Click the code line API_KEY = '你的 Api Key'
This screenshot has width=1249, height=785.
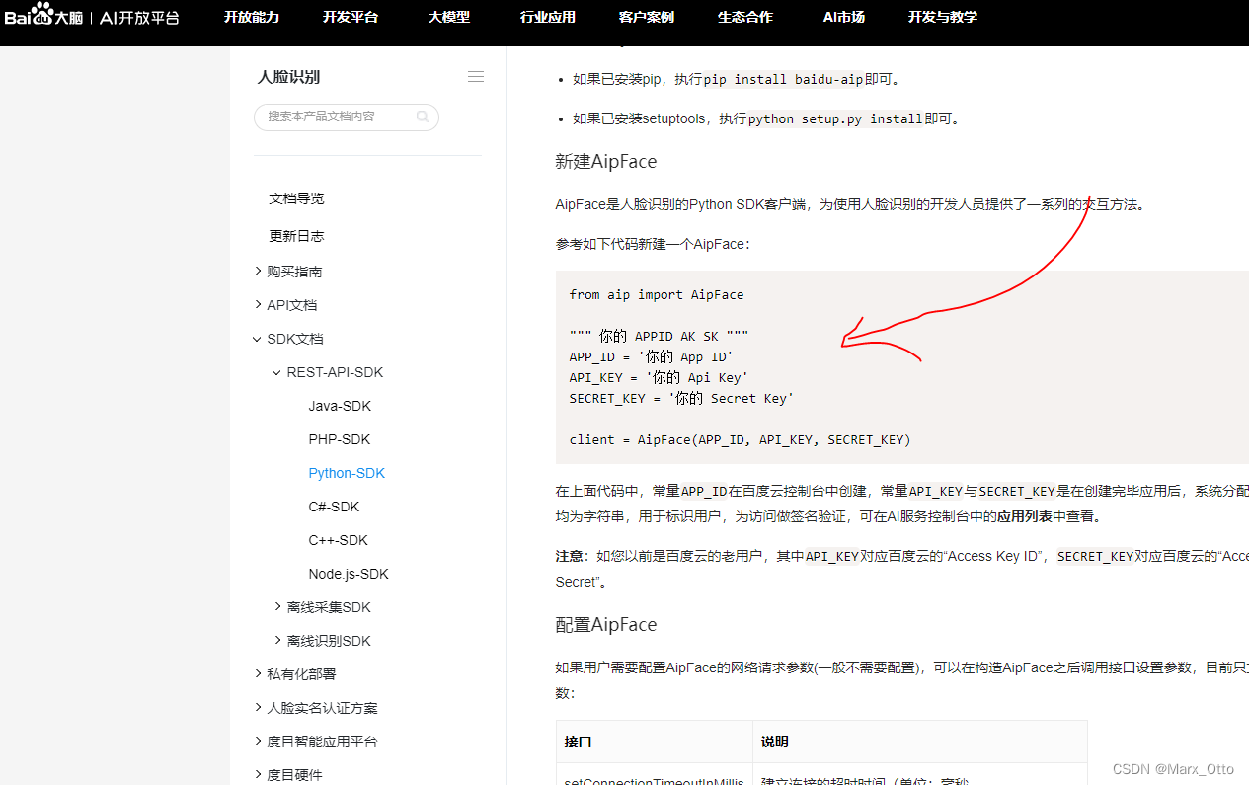(659, 377)
